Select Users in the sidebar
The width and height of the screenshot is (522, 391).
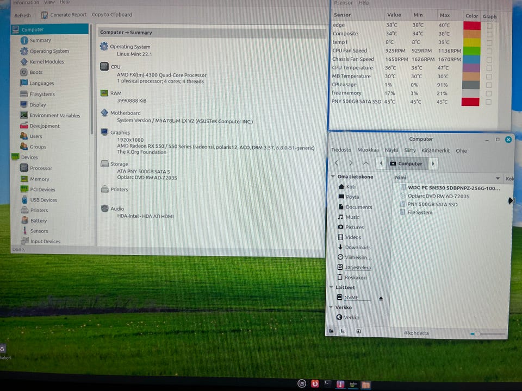[x=36, y=136]
